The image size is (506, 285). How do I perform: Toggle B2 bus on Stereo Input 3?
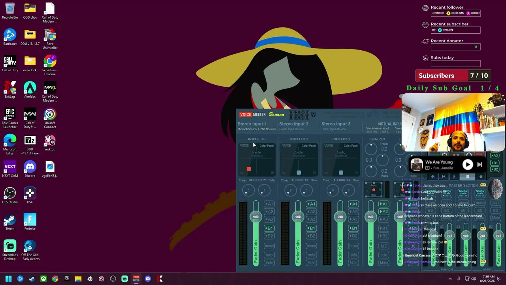353,236
